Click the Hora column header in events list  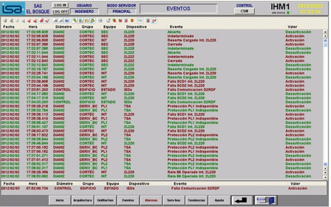33,27
